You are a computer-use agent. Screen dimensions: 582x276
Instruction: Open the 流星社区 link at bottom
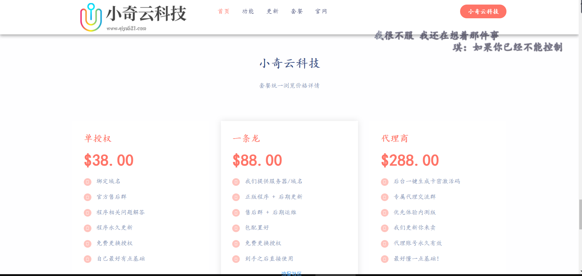(x=291, y=274)
